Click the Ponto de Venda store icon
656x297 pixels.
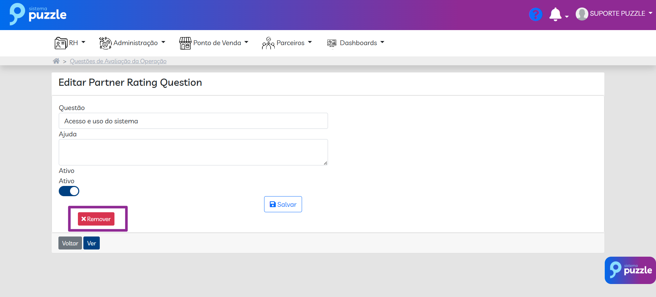185,43
